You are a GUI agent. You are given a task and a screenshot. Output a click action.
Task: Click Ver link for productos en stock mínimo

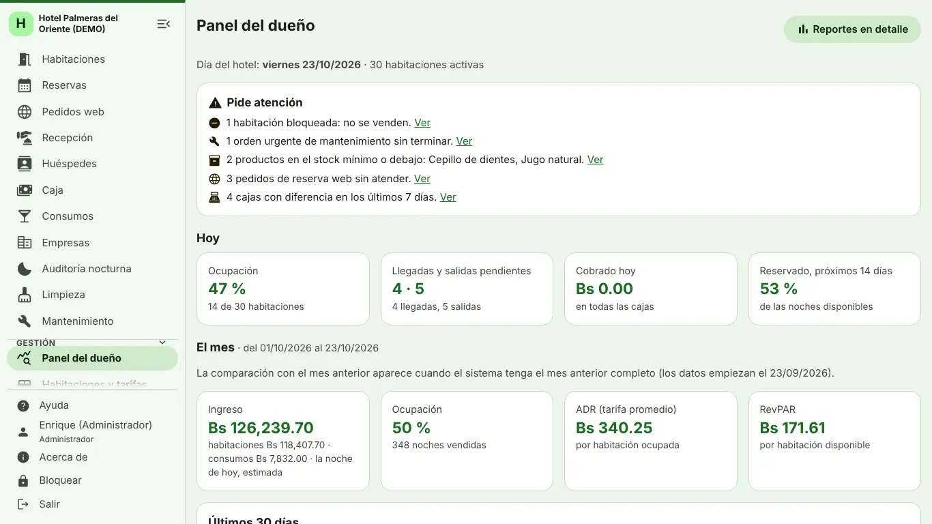point(596,160)
